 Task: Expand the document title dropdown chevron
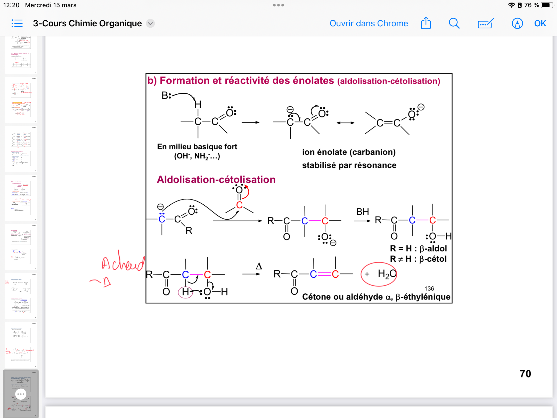150,23
